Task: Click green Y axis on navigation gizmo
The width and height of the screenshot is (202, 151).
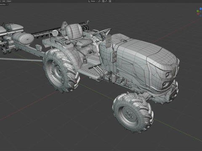Action: pos(198,11)
